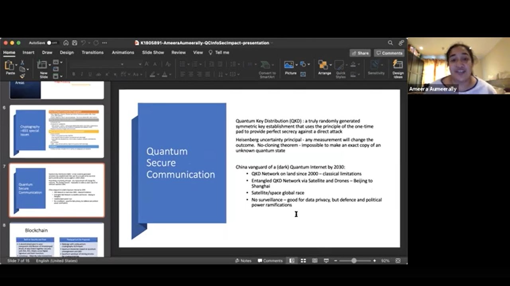
Task: Click the search magnifier in title bar
Action: pos(390,43)
